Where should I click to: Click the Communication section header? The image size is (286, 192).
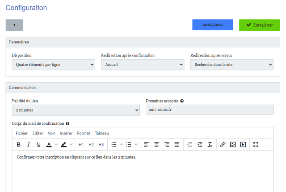143,88
